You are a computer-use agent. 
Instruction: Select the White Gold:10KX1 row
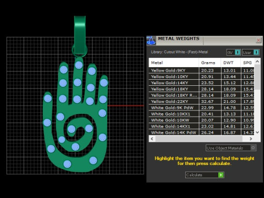(201, 114)
